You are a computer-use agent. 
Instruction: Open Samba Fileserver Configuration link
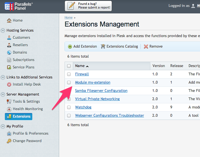pyautogui.click(x=101, y=91)
